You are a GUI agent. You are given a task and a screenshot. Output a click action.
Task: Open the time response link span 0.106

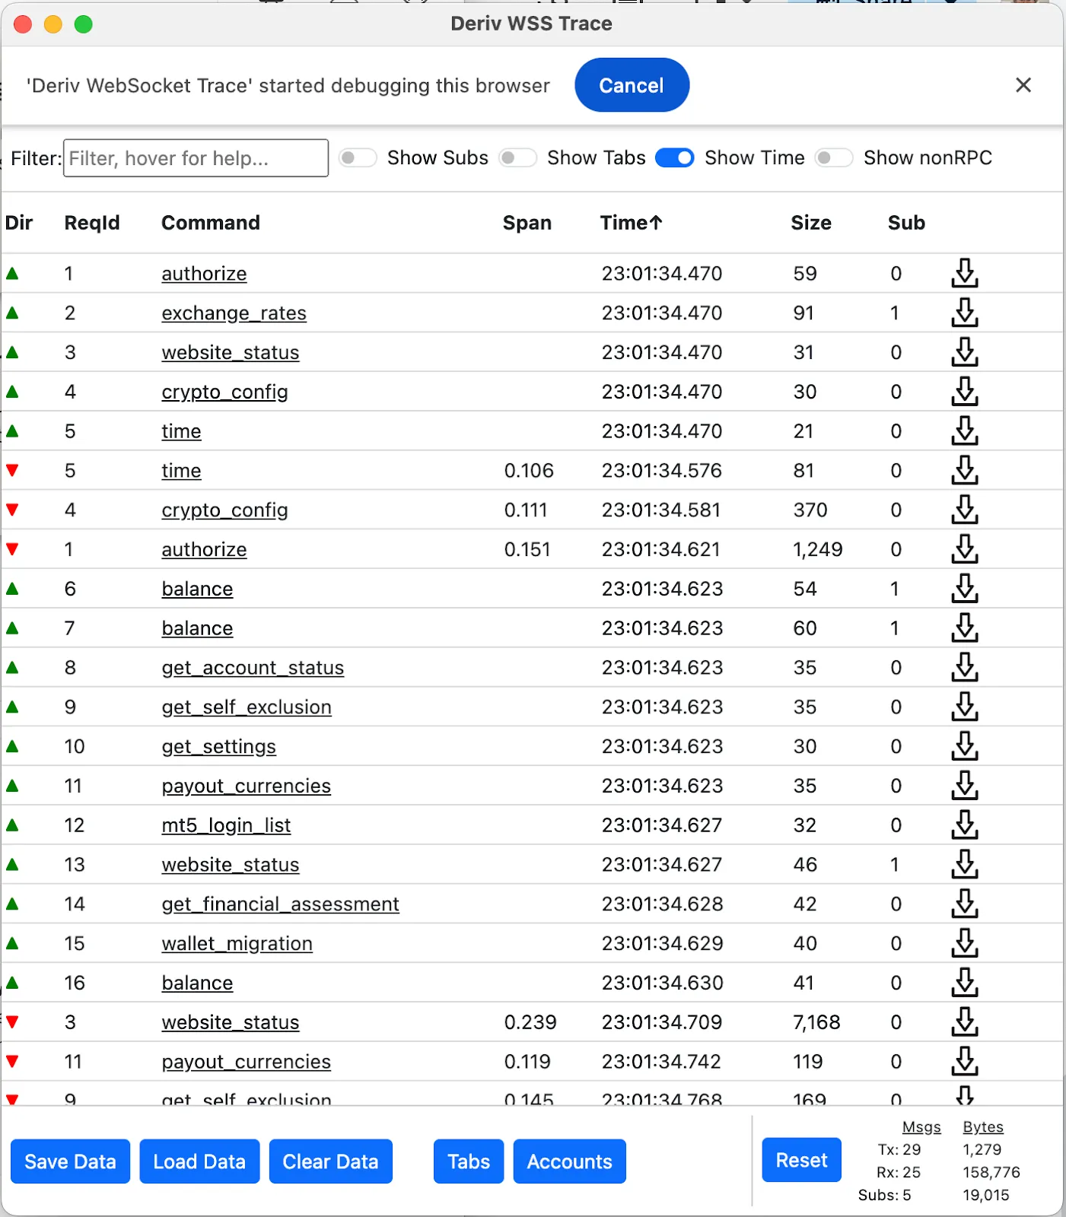point(181,471)
